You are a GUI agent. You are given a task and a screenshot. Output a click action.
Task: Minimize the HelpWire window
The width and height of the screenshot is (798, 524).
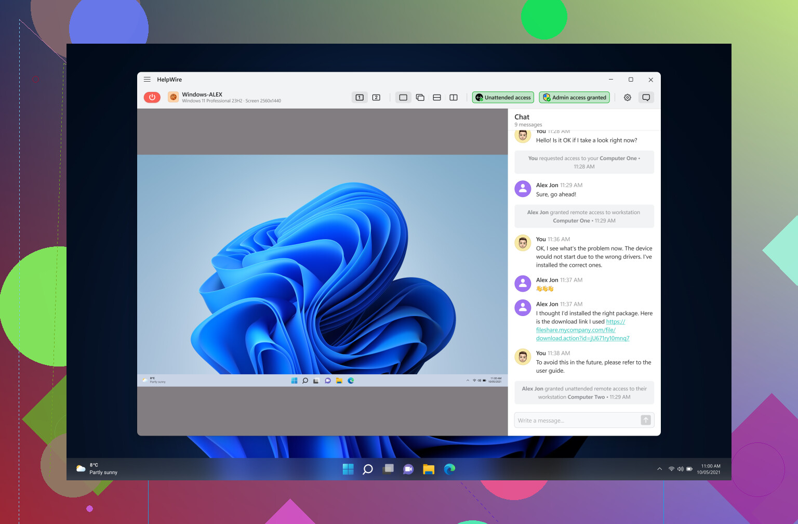pos(611,80)
